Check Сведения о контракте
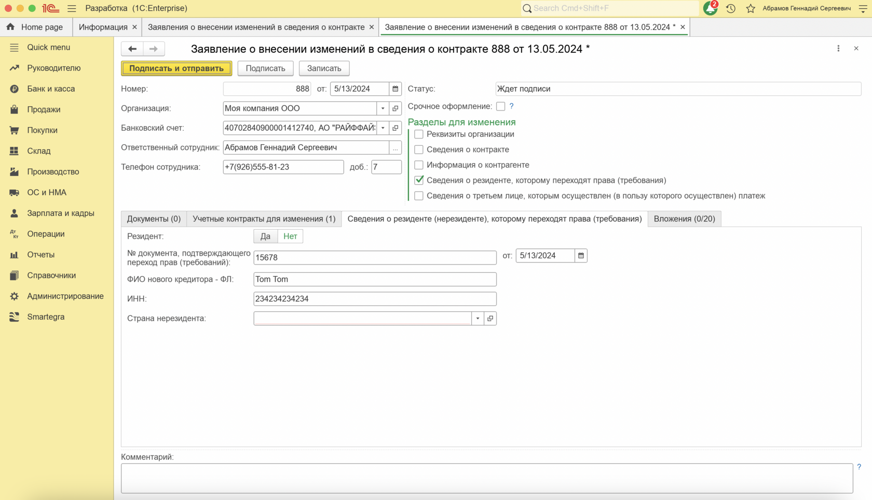The width and height of the screenshot is (872, 500). coord(419,150)
